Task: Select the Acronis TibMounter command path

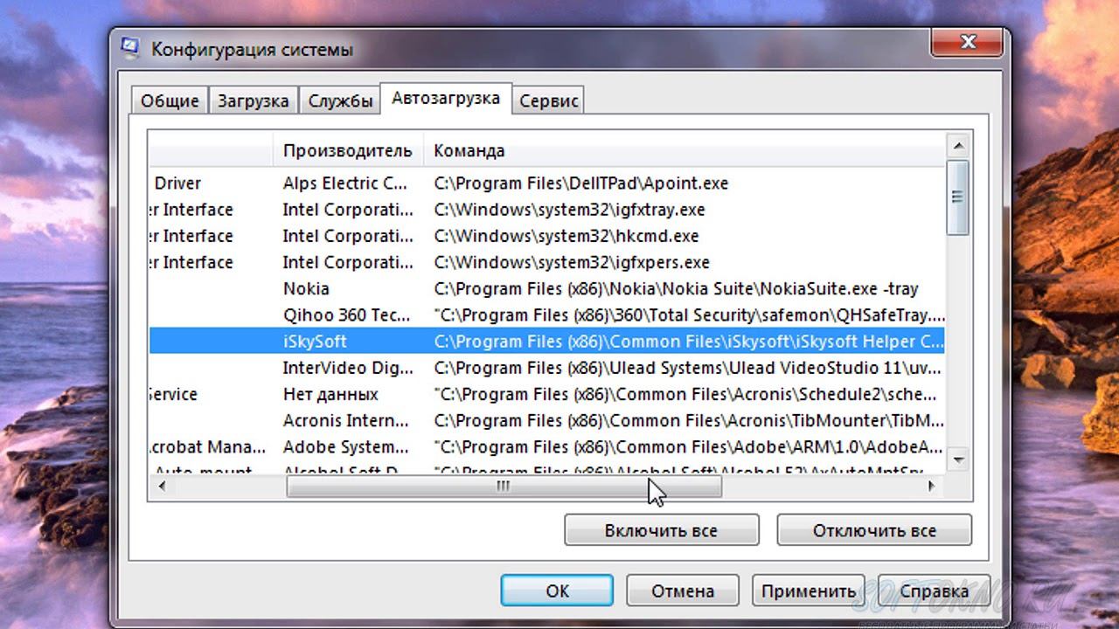Action: (x=689, y=420)
